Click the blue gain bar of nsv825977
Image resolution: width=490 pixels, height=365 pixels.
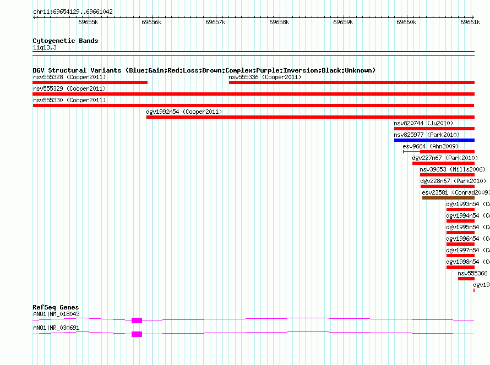(434, 140)
